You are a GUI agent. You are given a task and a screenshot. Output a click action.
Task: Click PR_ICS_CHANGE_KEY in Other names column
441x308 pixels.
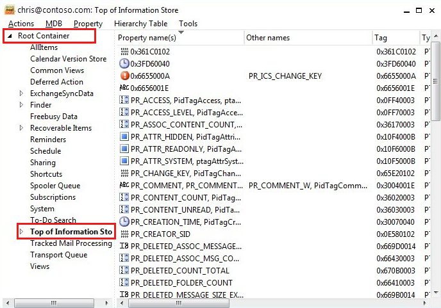coord(285,76)
